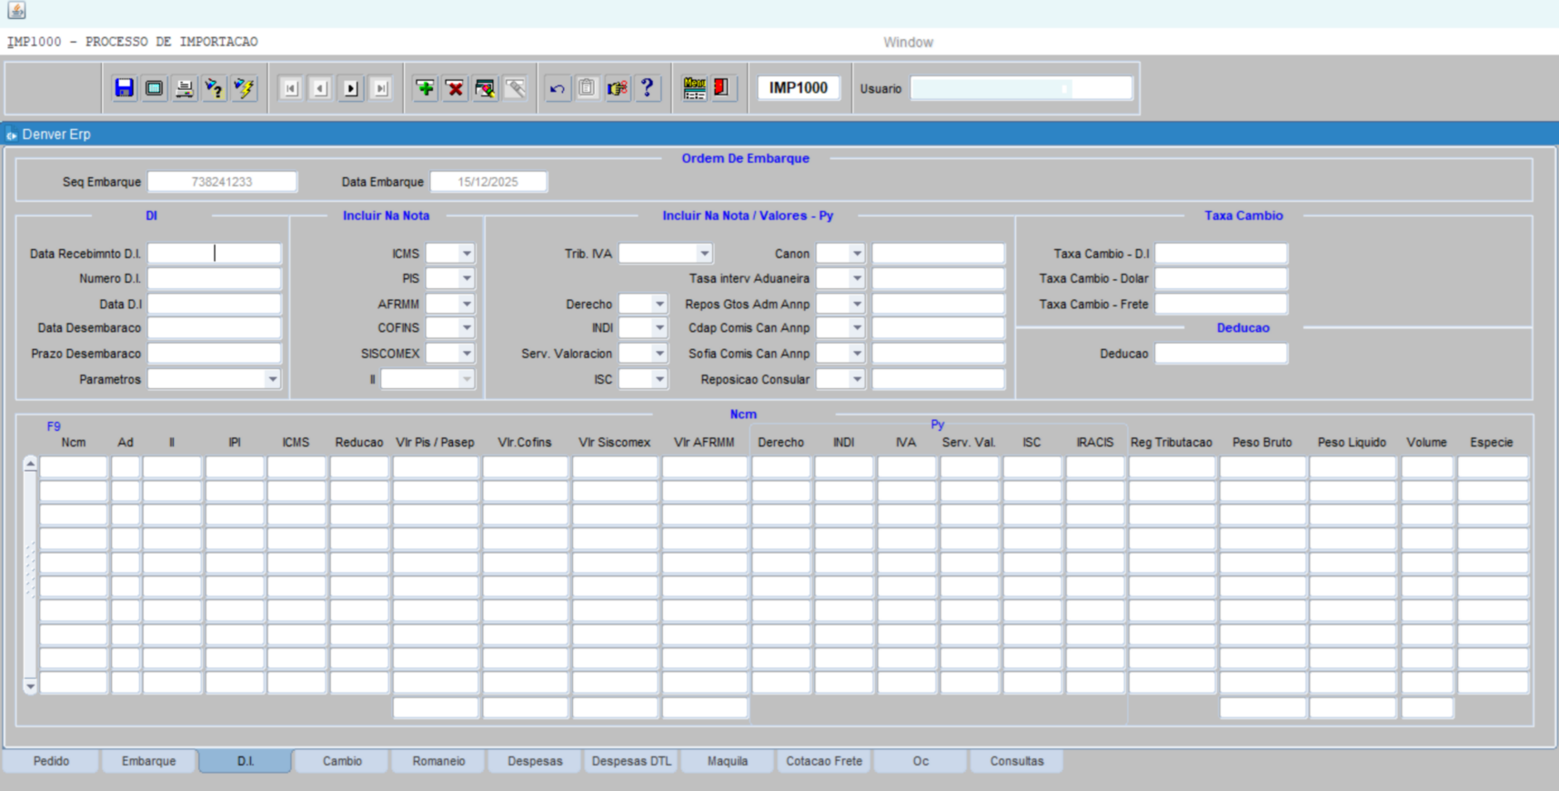Expand the Parametros dropdown
1559x791 pixels.
272,379
